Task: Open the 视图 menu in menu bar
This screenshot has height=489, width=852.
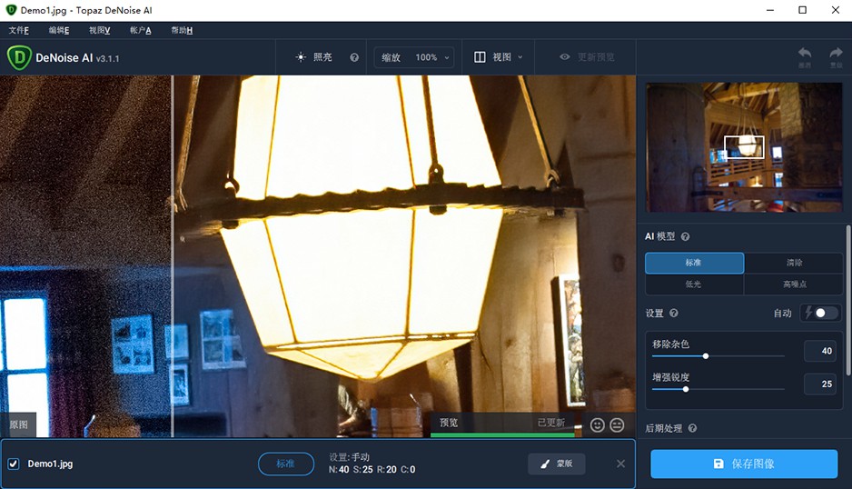Action: [99, 31]
